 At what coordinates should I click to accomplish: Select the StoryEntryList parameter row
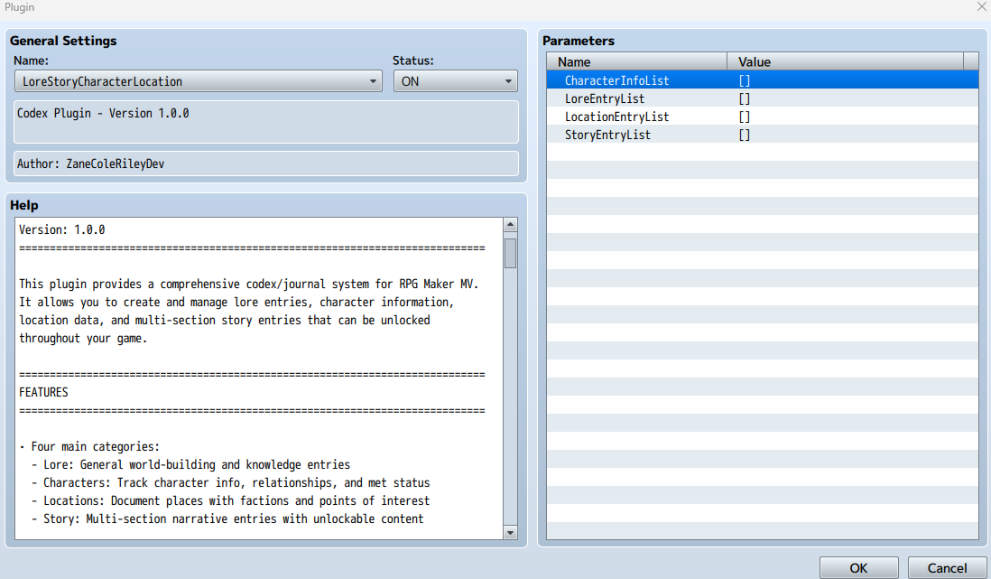point(763,135)
